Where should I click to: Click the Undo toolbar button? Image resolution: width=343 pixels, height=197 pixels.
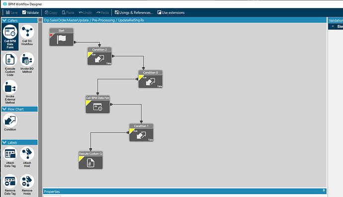point(86,12)
